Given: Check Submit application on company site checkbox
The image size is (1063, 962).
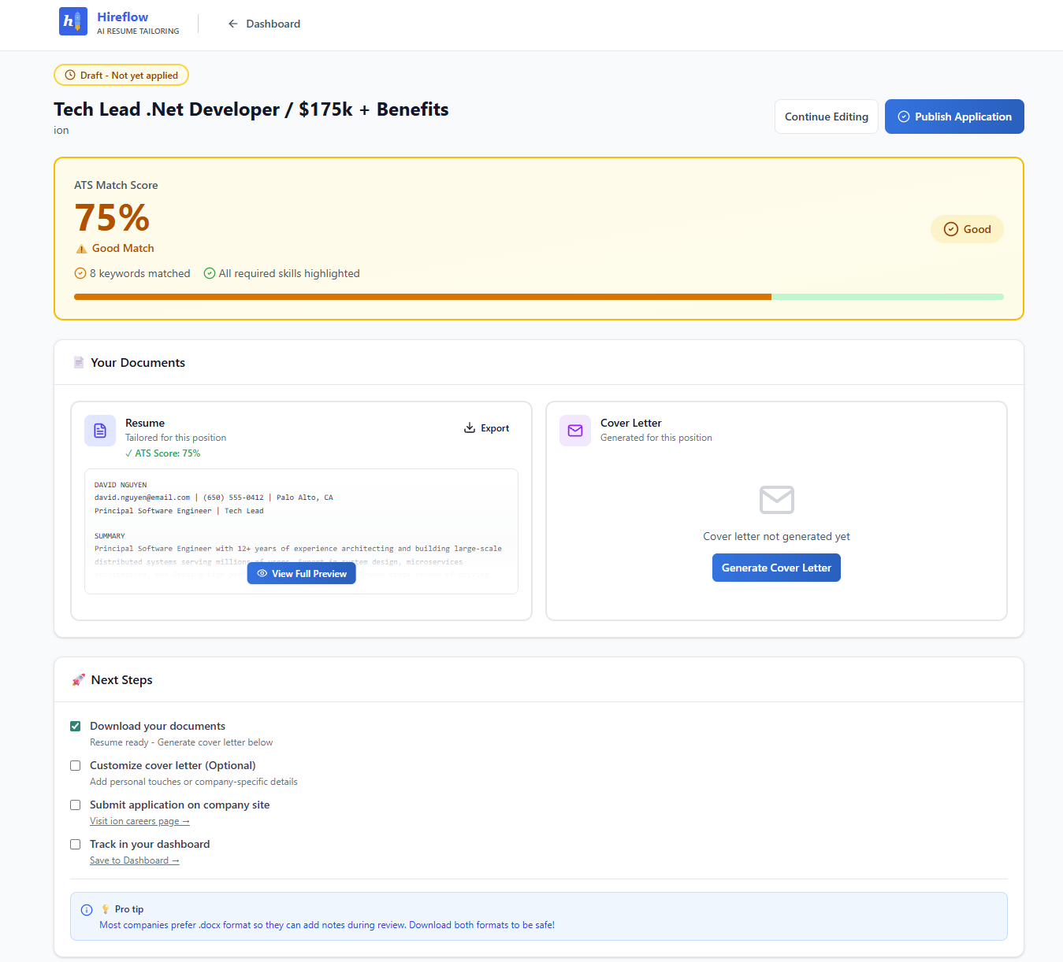Looking at the screenshot, I should point(76,805).
